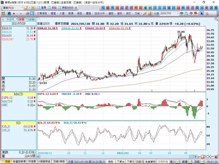Screen dimensions: 219x164
Task: Click the 回報/帳務 bottom tab
Action: [59, 162]
